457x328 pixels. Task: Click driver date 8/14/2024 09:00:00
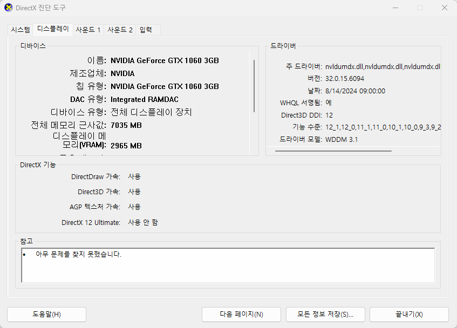(x=355, y=91)
